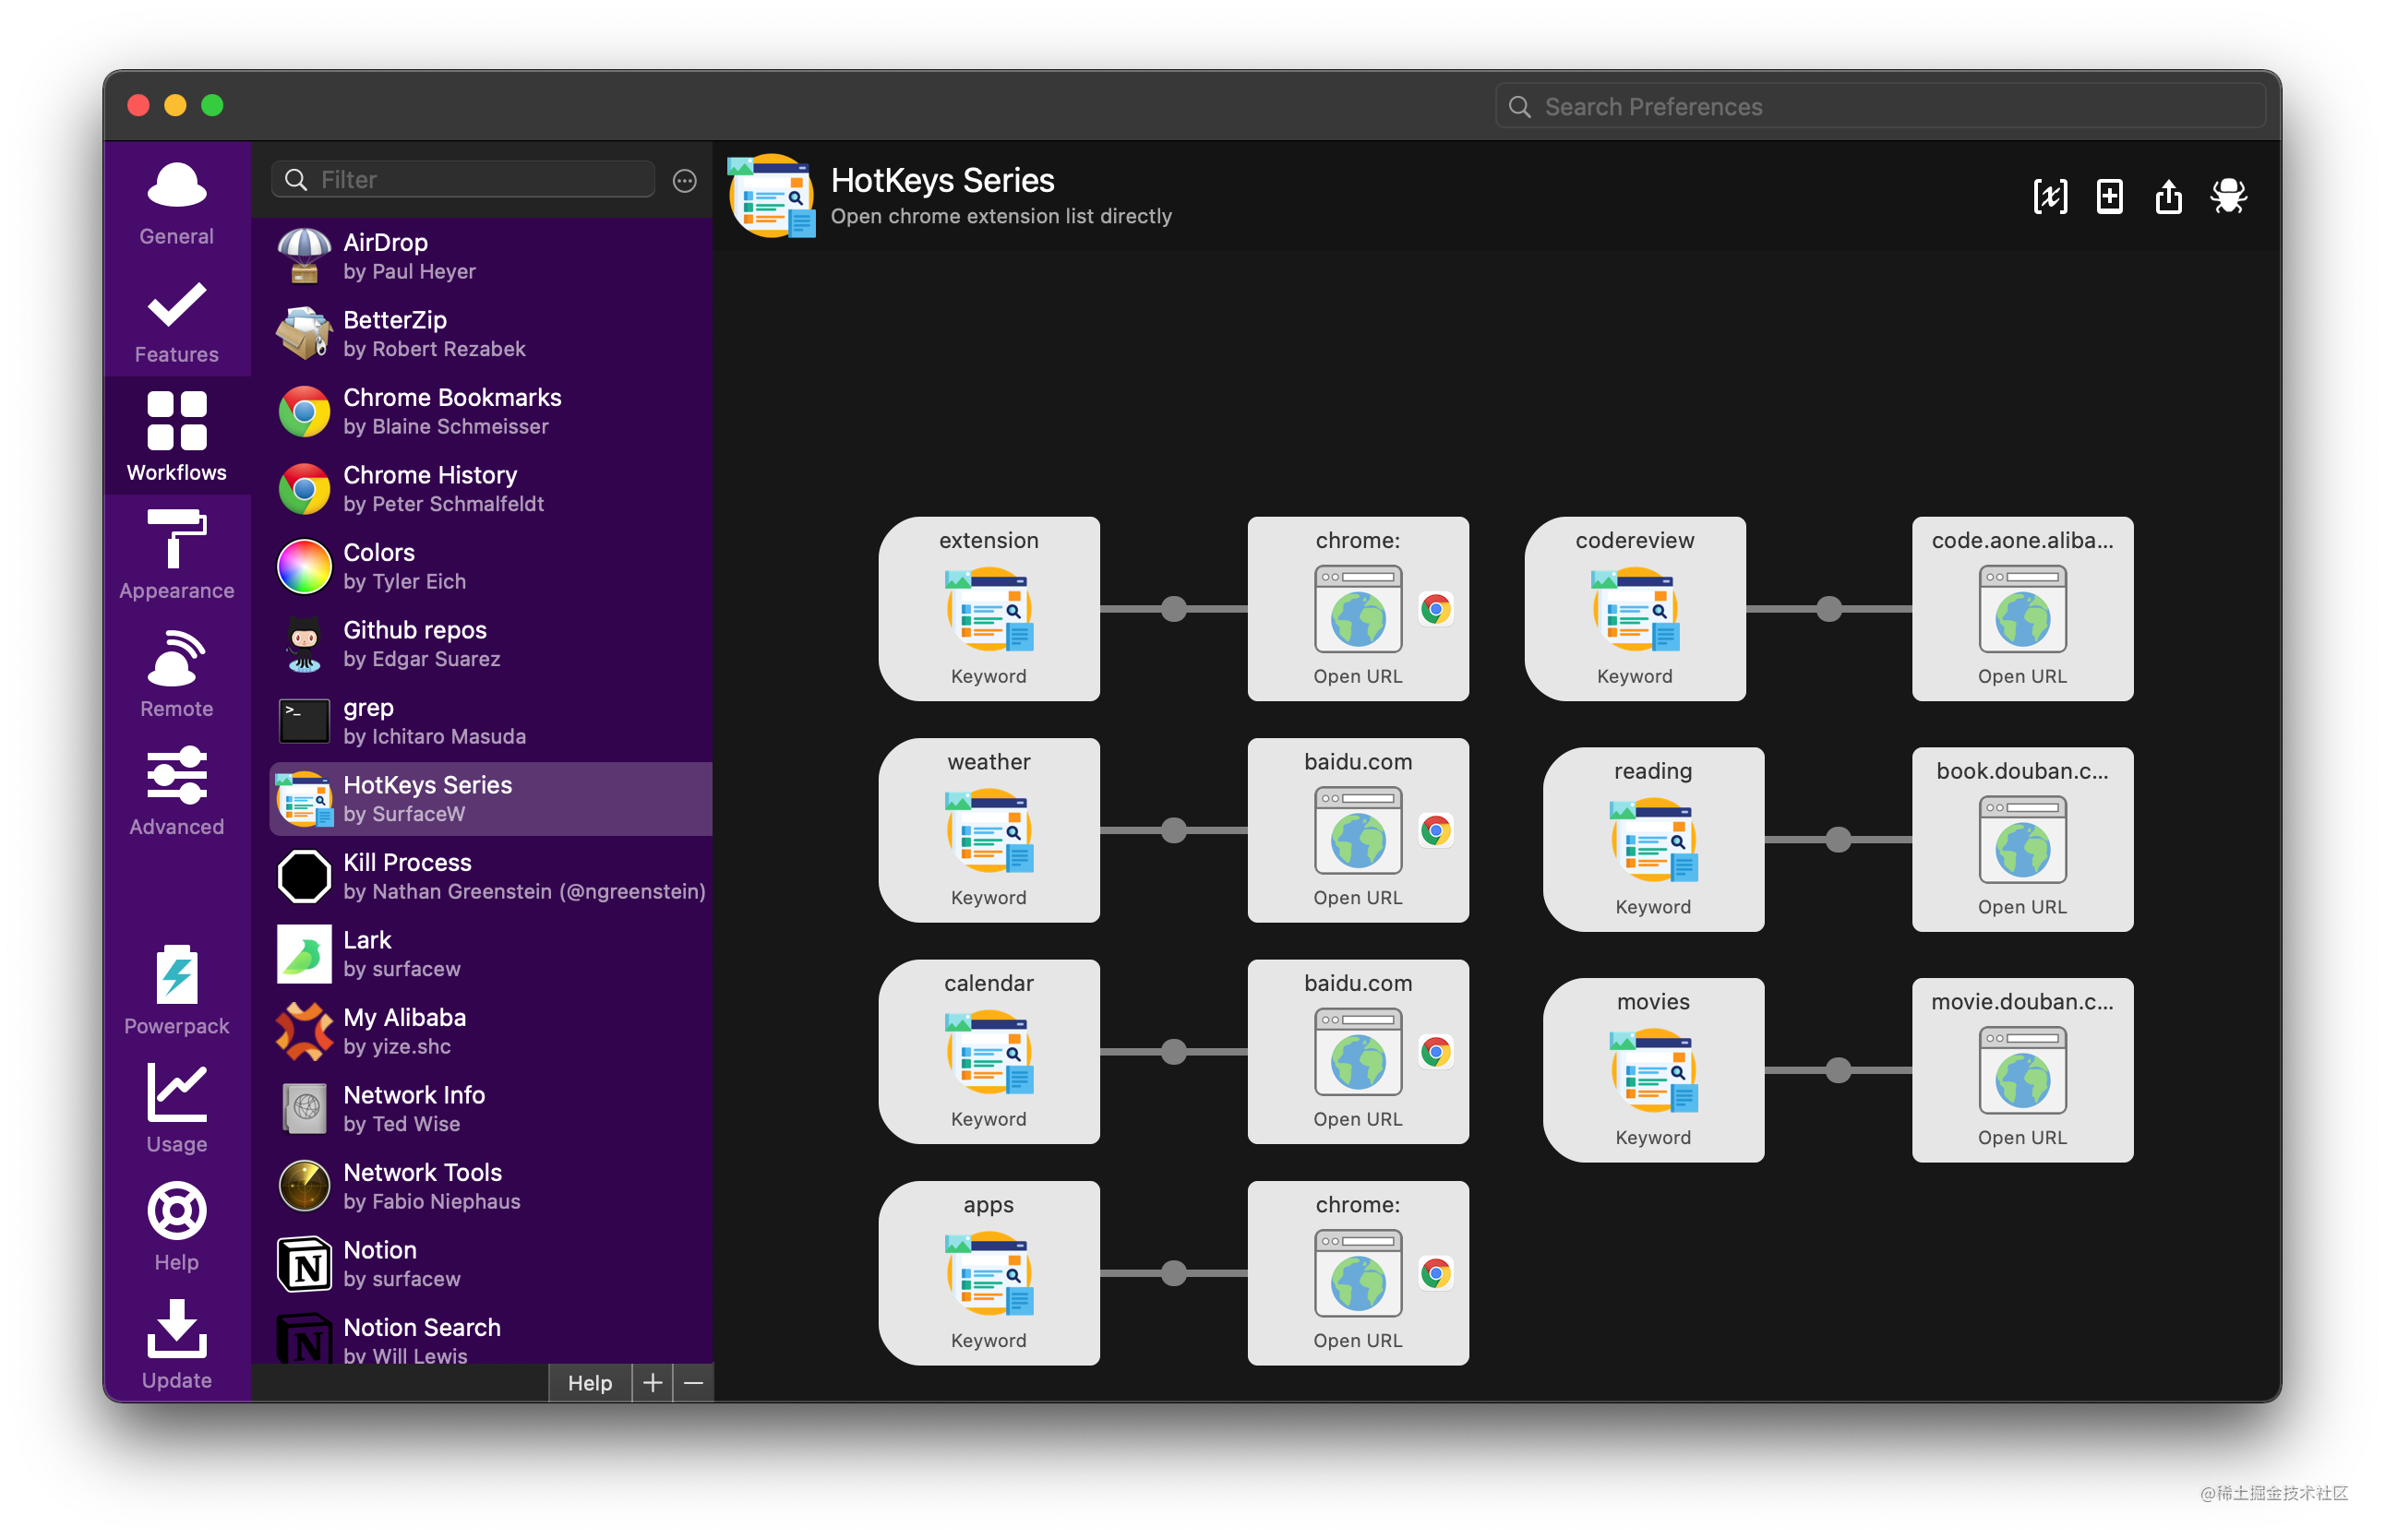Select the HotKeys Series workflow
The width and height of the screenshot is (2385, 1539).
click(491, 798)
